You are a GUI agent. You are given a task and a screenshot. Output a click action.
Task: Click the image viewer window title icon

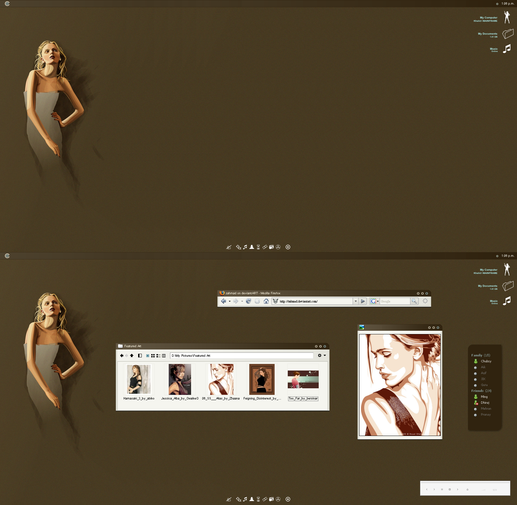tap(362, 327)
